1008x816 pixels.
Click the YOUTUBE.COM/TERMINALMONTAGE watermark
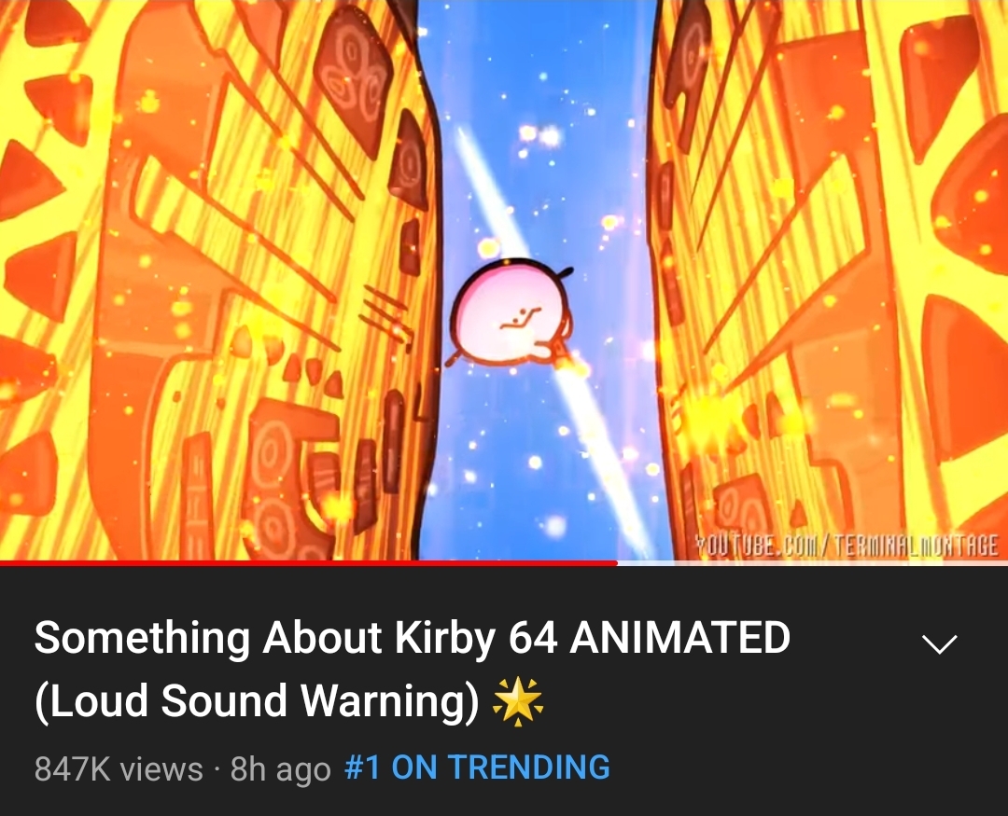click(847, 546)
